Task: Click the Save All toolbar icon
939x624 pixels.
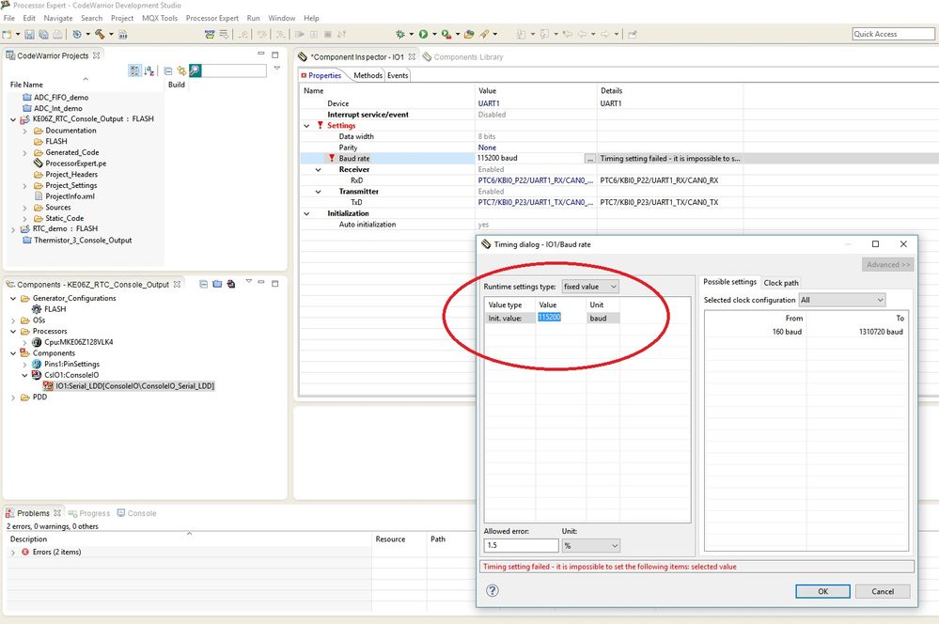Action: tap(43, 34)
